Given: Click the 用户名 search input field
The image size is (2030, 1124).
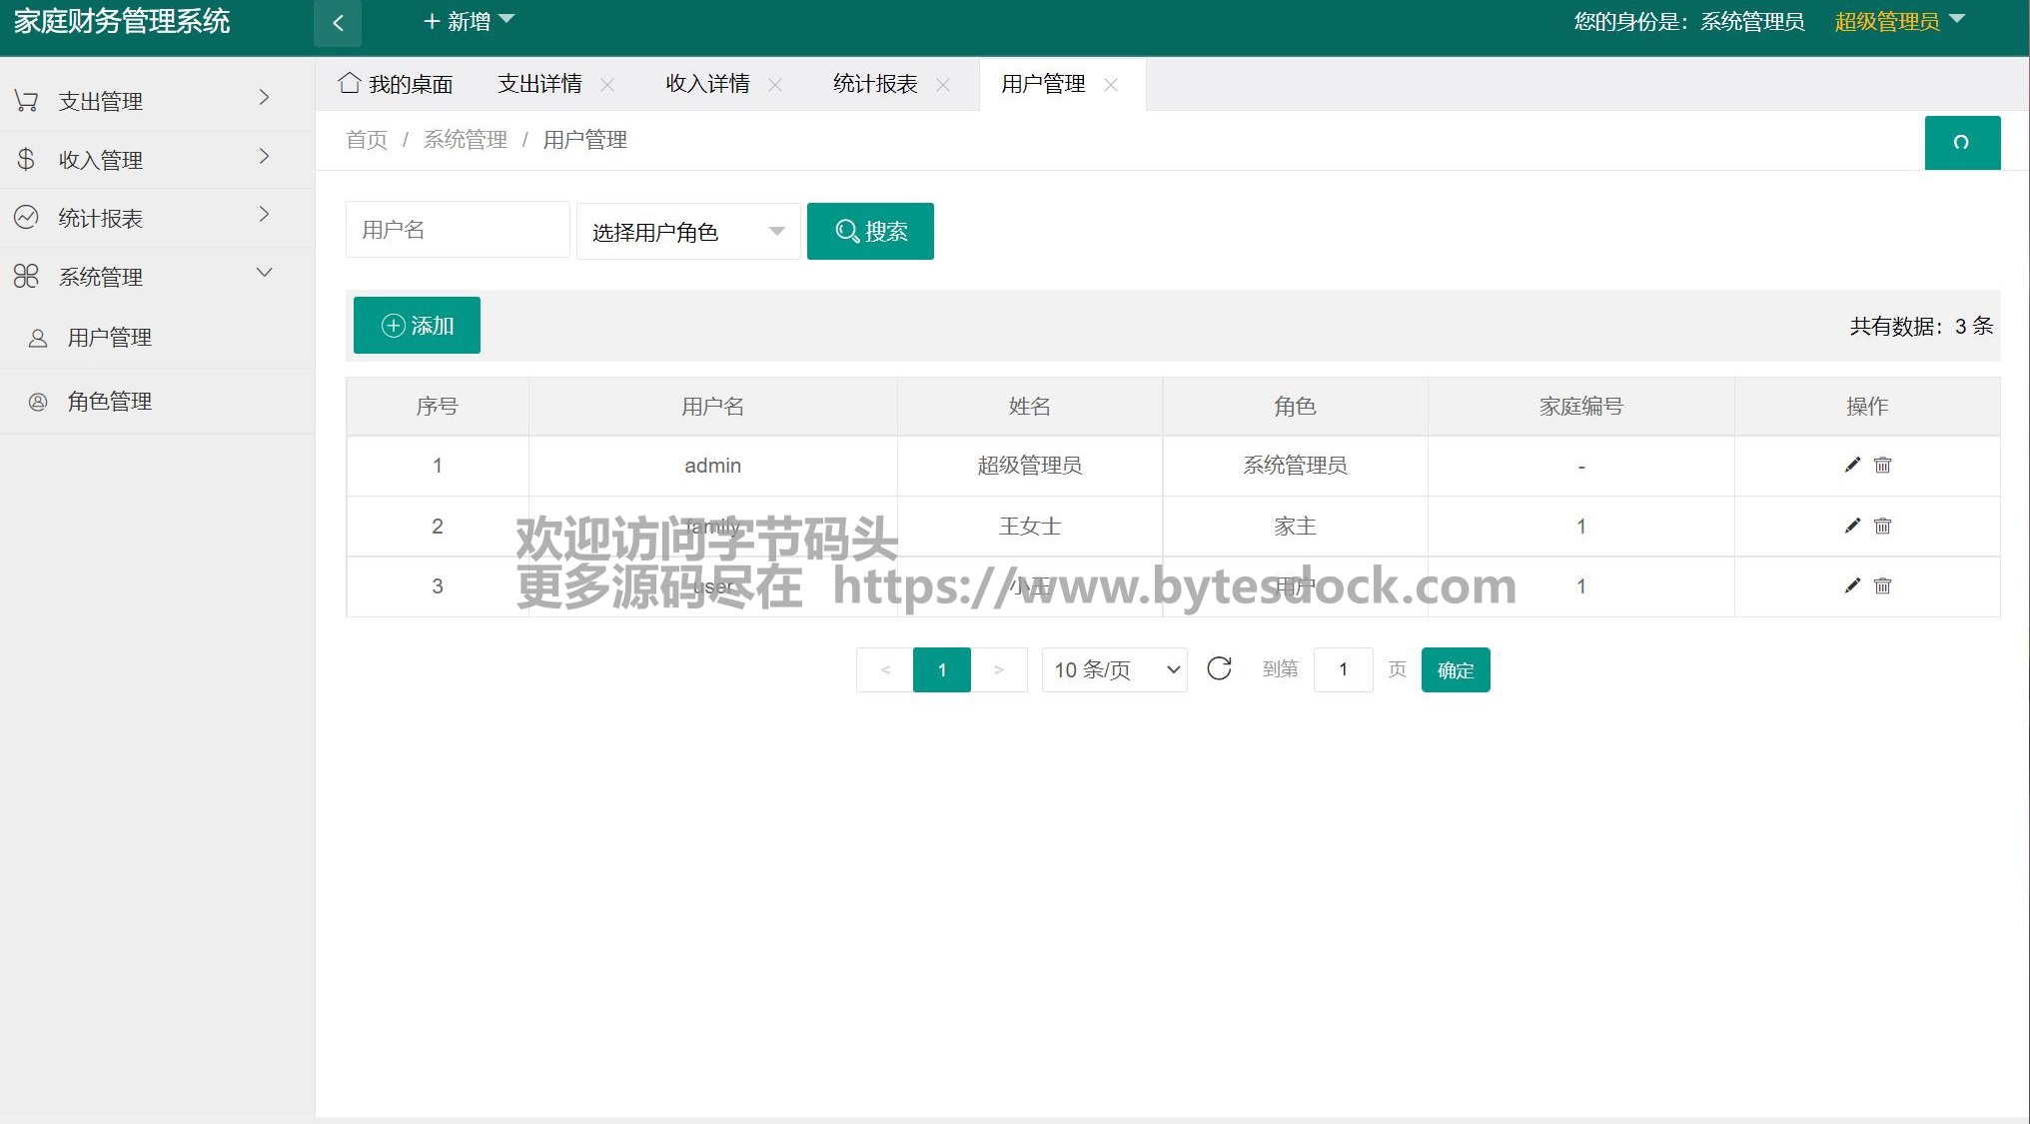Looking at the screenshot, I should (x=458, y=231).
